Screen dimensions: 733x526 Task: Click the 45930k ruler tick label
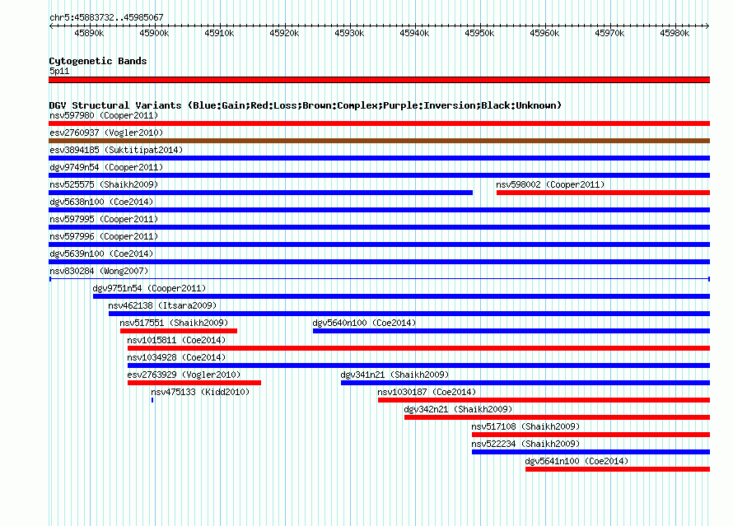pyautogui.click(x=349, y=33)
